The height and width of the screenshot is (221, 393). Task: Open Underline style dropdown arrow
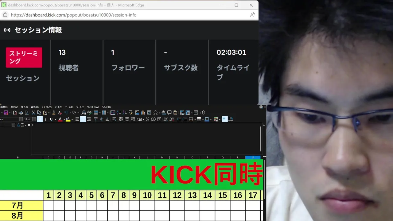point(55,119)
